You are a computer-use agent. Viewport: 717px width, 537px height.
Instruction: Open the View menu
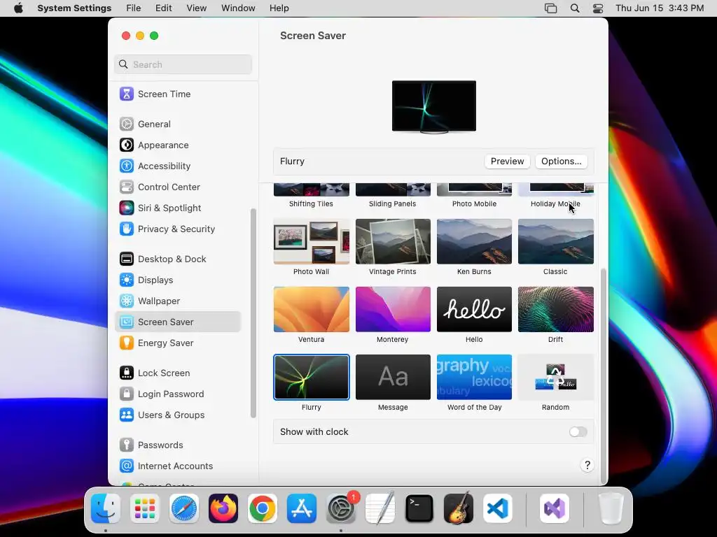point(197,8)
